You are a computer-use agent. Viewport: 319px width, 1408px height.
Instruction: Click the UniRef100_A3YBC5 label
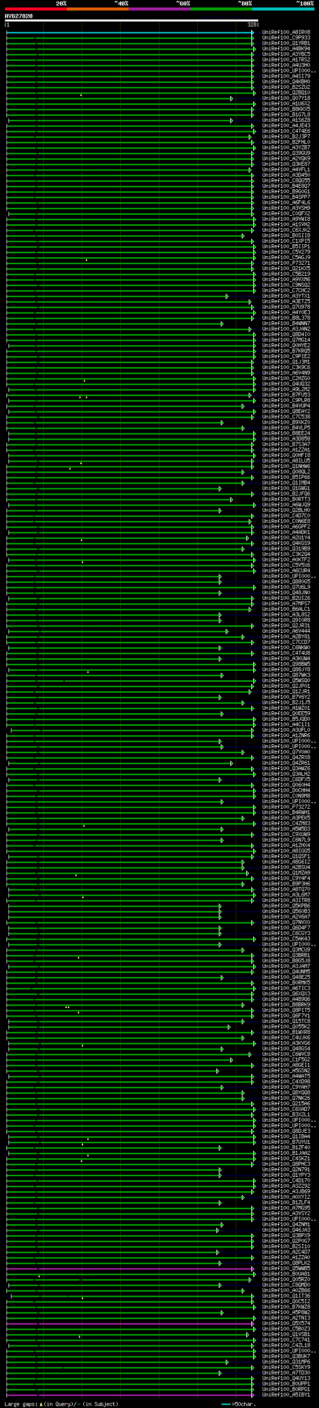[x=286, y=54]
